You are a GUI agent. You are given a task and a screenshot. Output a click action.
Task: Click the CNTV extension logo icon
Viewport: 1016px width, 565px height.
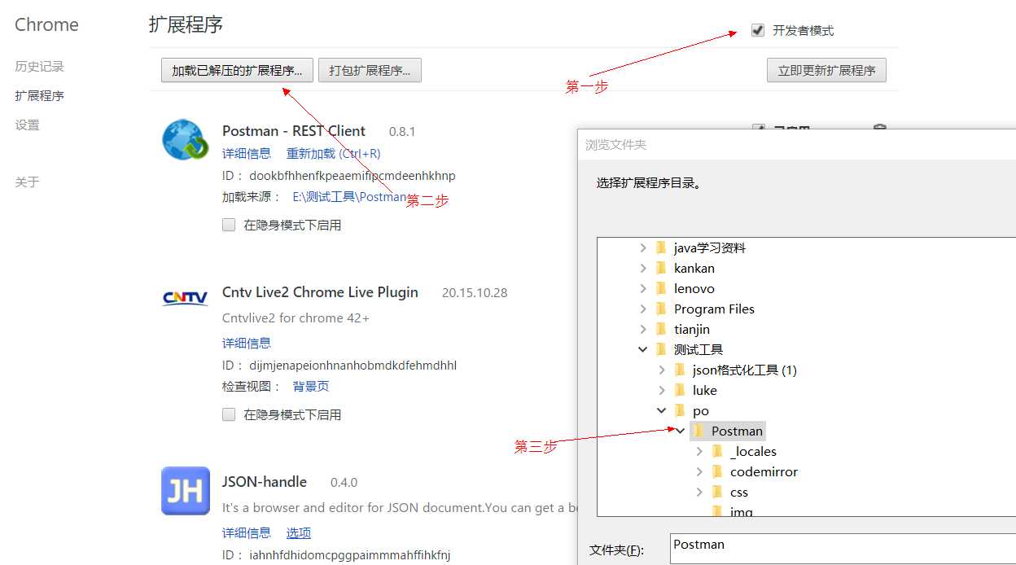186,298
